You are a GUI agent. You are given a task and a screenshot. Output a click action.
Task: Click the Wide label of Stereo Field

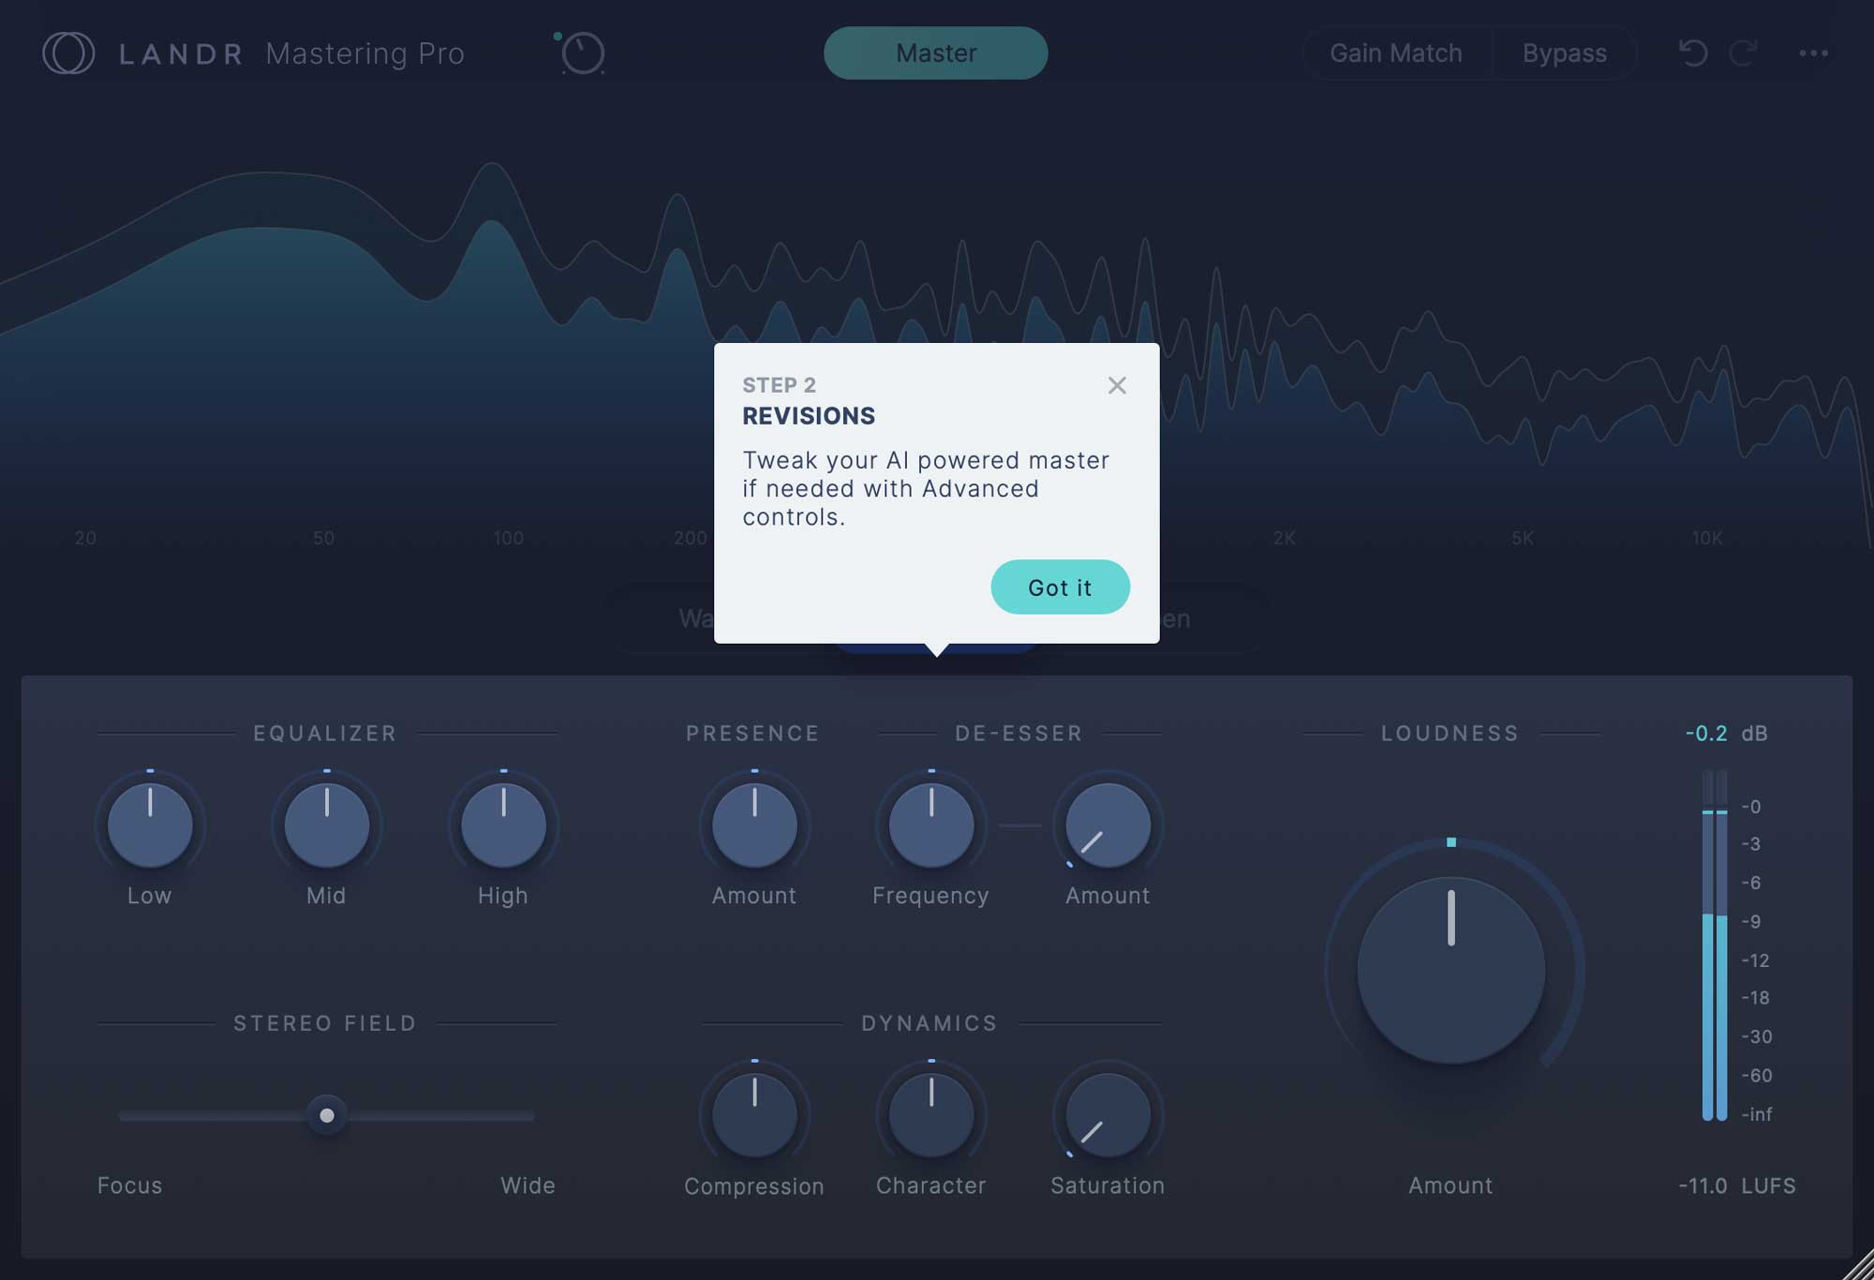(528, 1185)
